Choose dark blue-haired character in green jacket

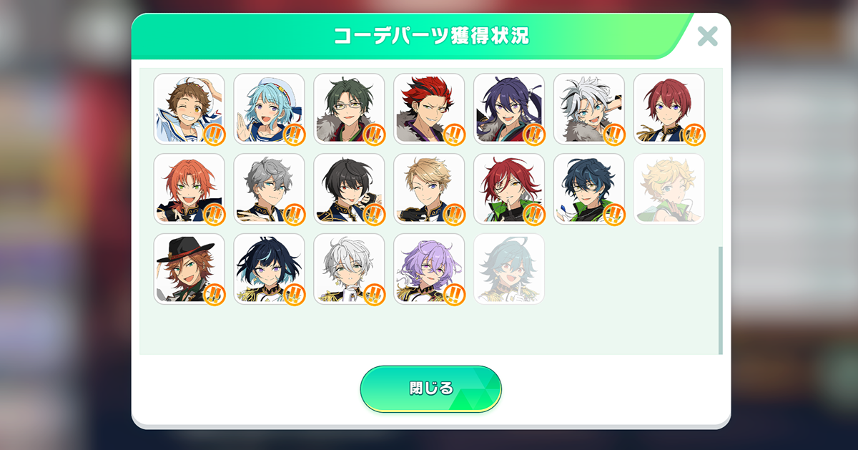[589, 189]
